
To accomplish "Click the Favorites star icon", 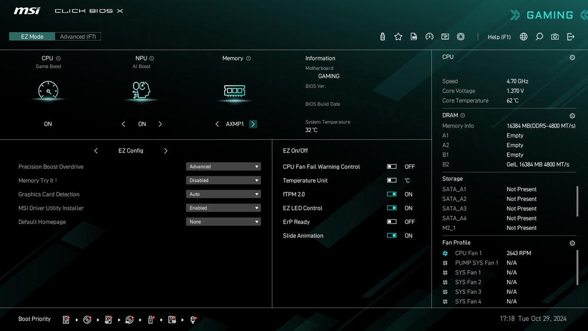I will click(398, 36).
